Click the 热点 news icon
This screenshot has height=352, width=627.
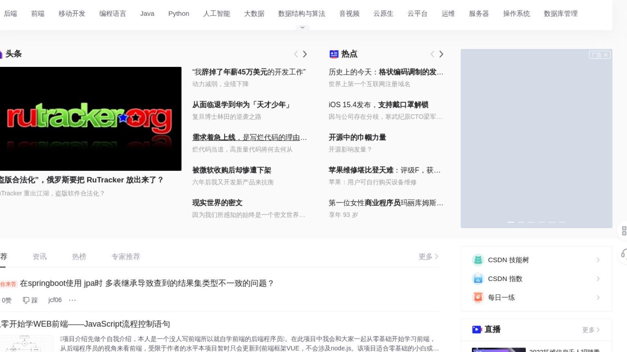point(334,54)
